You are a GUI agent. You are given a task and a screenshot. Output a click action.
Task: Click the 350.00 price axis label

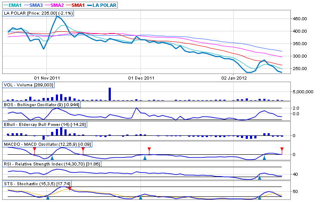click(299, 44)
